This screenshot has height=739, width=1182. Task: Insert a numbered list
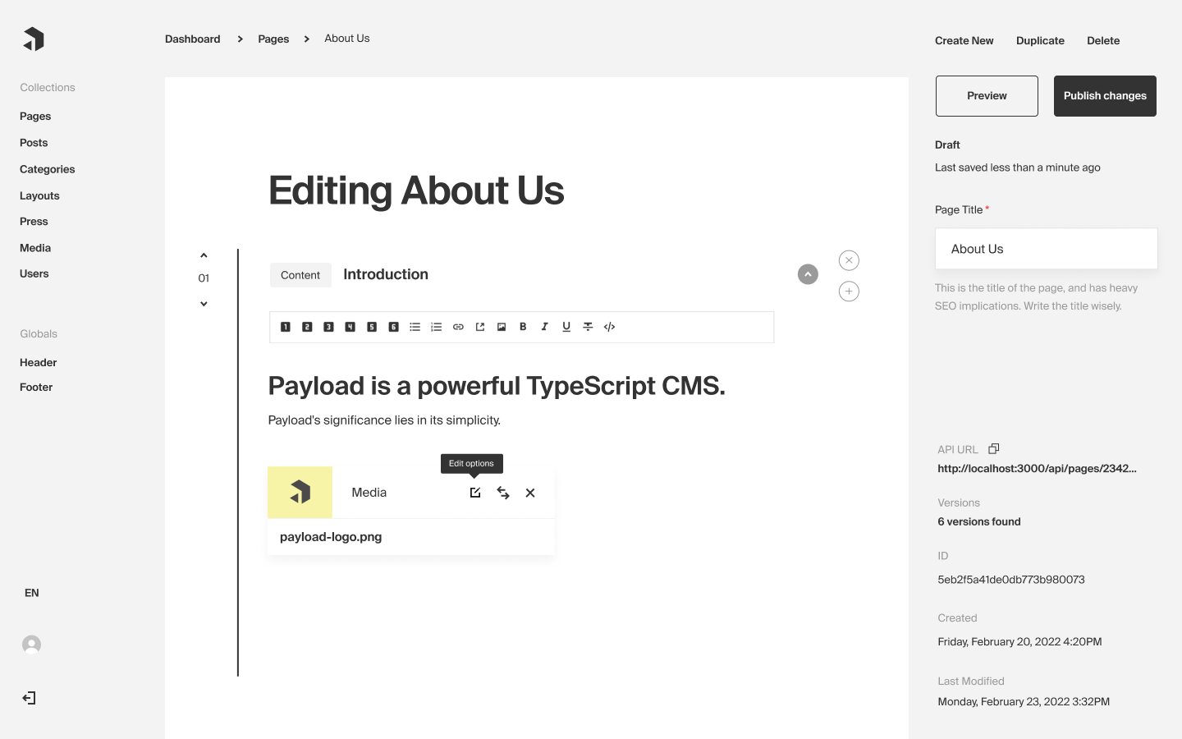pos(437,327)
